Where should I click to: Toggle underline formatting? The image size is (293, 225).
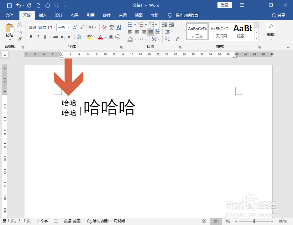44,37
